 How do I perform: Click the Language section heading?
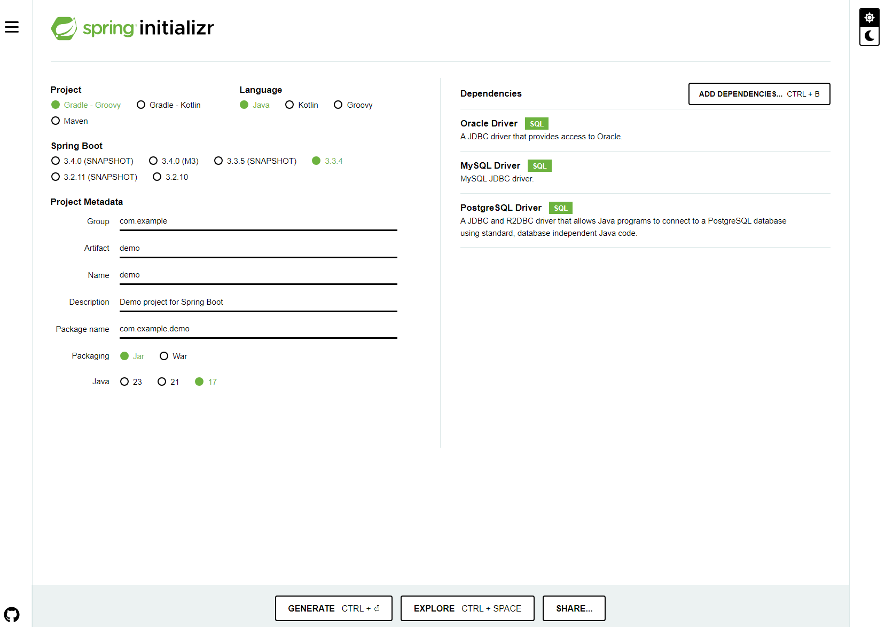tap(261, 90)
